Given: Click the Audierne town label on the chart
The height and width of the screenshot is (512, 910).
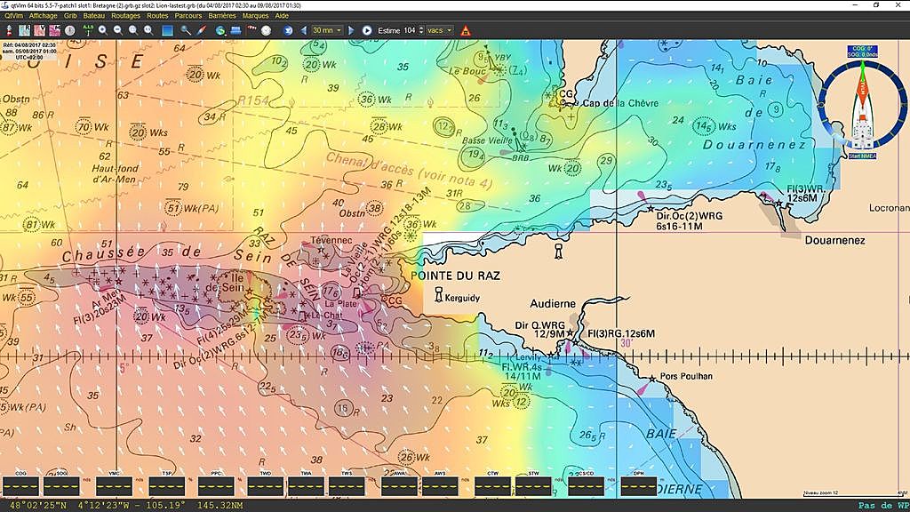Looking at the screenshot, I should pos(553,304).
